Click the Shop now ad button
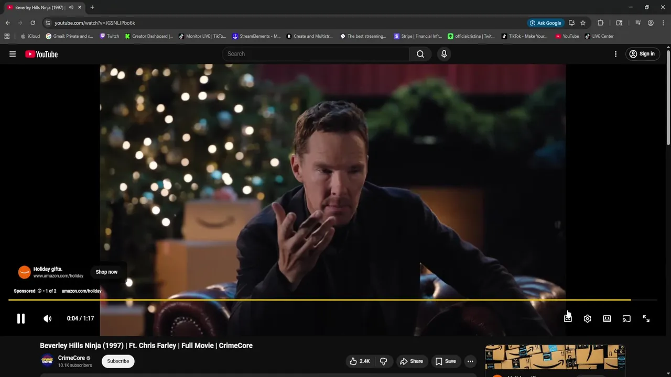The width and height of the screenshot is (671, 377). [x=106, y=272]
